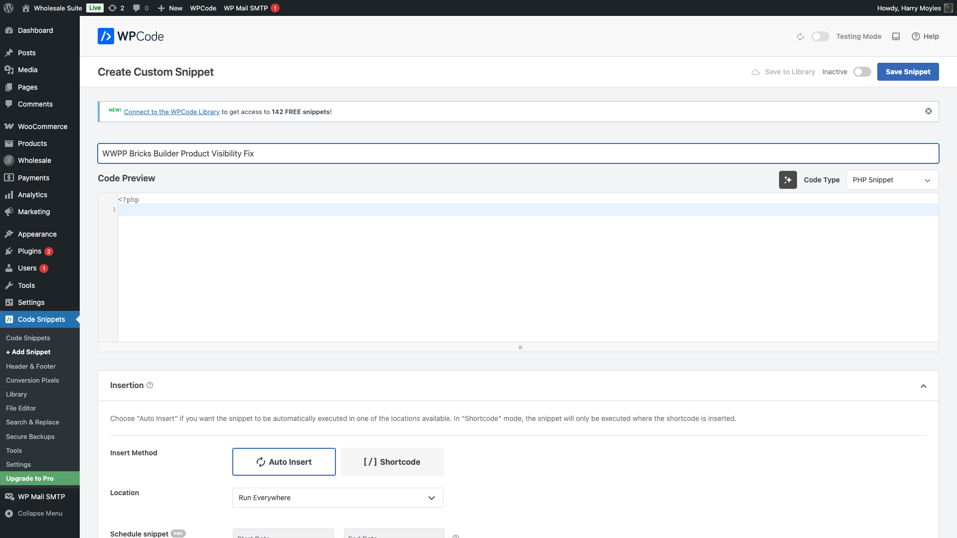This screenshot has height=538, width=957.
Task: Open the AI code generator sparkle icon
Action: [x=788, y=179]
